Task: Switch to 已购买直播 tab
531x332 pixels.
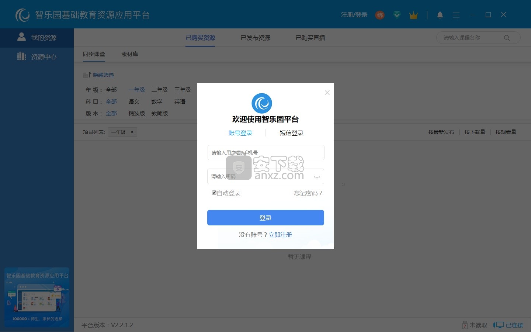Action: tap(310, 38)
